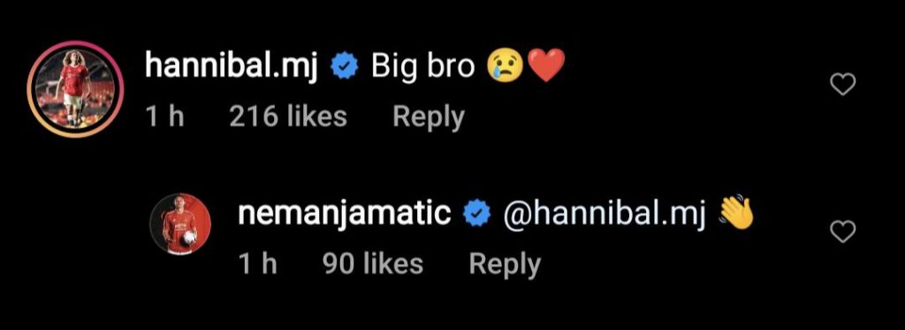The width and height of the screenshot is (905, 330).
Task: Click the 1 h timestamp under hannibal.mj
Action: [164, 116]
